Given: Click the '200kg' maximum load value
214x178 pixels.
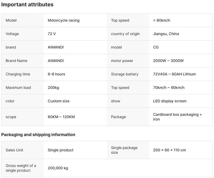Looking at the screenshot, I should click(x=53, y=88).
